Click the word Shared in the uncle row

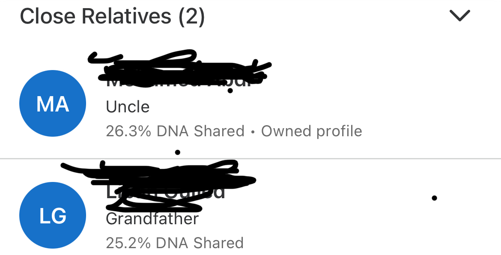[x=219, y=131]
